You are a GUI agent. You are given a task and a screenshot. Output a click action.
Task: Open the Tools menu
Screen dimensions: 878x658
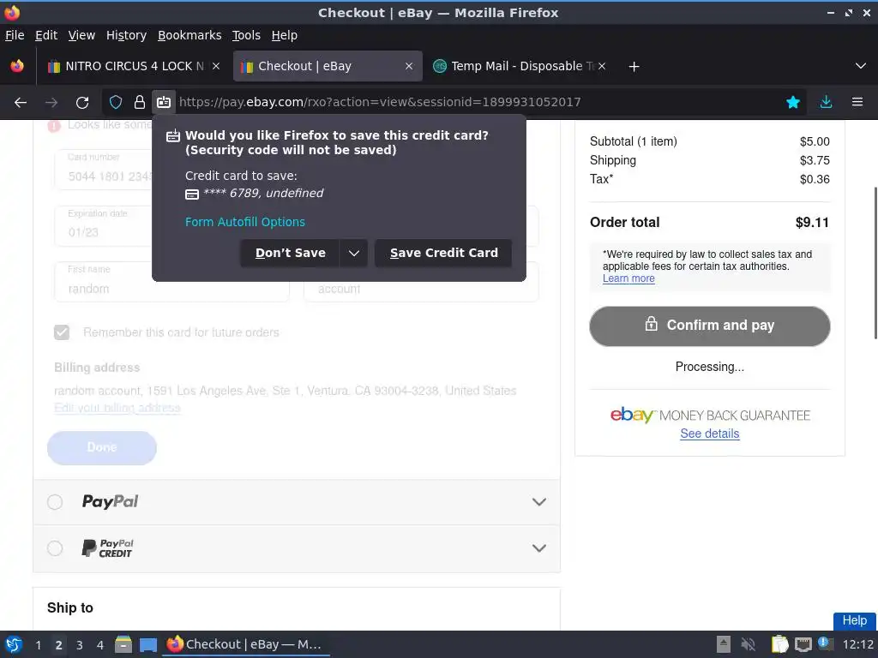(x=246, y=35)
